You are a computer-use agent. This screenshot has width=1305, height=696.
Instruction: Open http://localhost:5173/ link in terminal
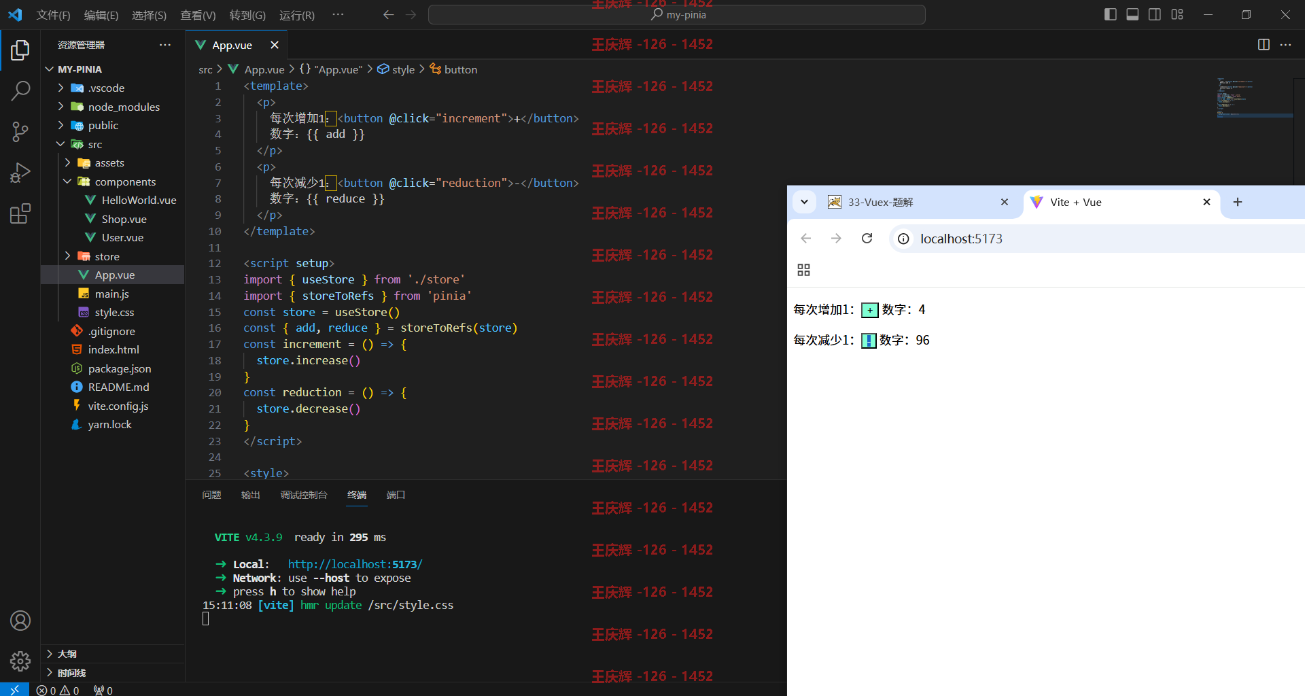coord(355,564)
